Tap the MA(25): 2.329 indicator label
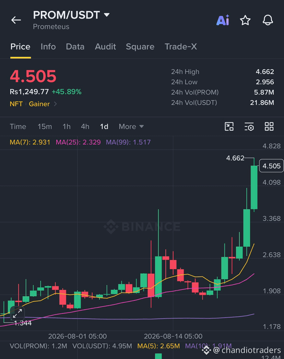Image resolution: width=284 pixels, height=359 pixels. pyautogui.click(x=78, y=142)
